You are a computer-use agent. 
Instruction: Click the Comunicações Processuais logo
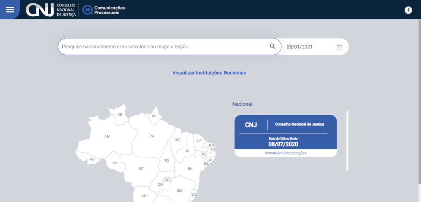[104, 10]
